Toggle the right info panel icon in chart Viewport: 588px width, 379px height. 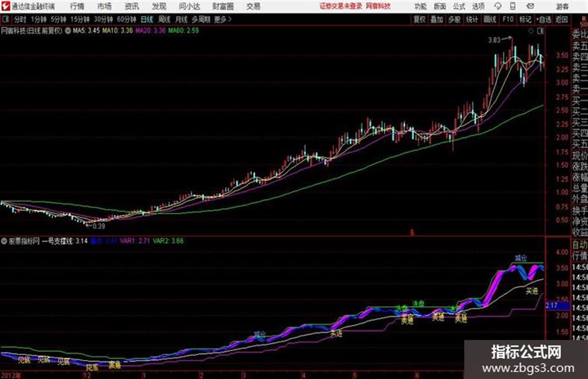click(540, 31)
